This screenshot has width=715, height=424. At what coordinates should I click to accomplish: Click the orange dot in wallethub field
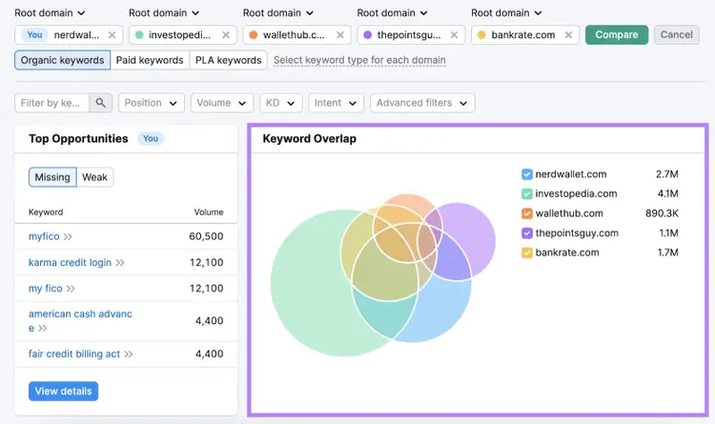click(x=254, y=35)
